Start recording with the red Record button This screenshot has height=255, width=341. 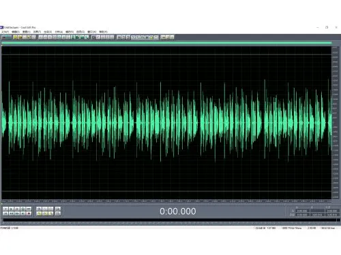(x=29, y=214)
